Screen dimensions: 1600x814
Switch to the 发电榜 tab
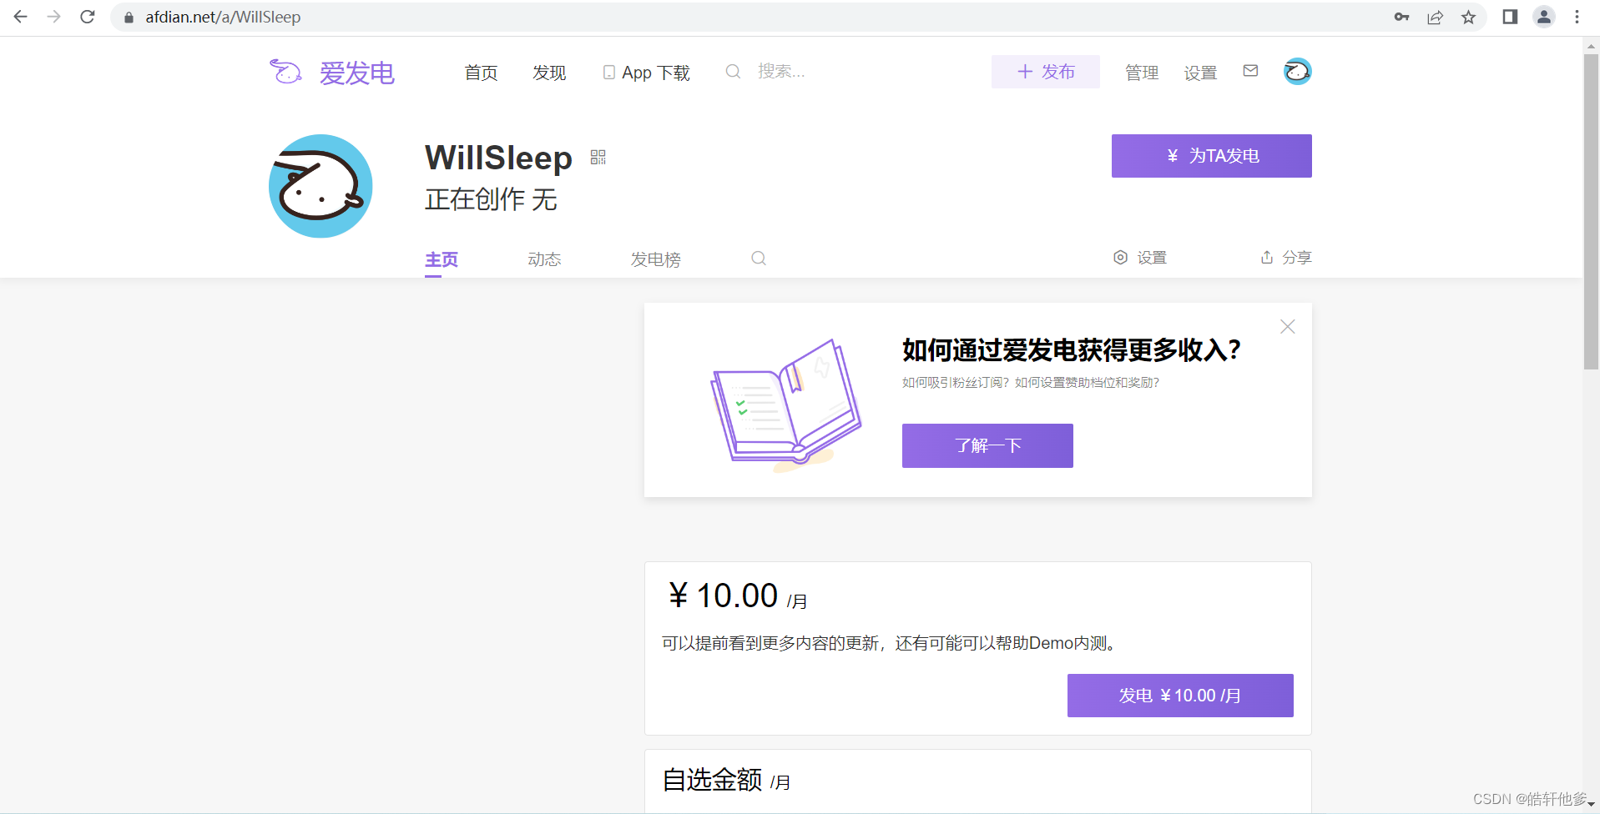tap(655, 259)
